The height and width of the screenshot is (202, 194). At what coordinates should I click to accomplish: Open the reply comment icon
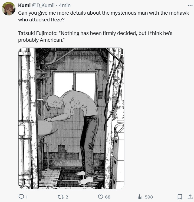point(21,197)
